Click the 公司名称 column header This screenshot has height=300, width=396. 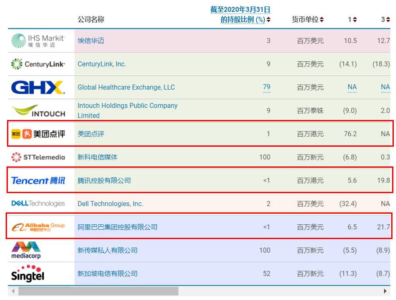[x=91, y=19]
